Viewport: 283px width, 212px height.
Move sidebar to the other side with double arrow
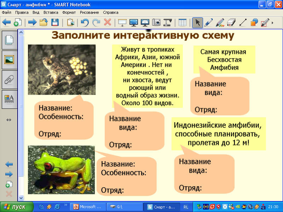[9, 120]
